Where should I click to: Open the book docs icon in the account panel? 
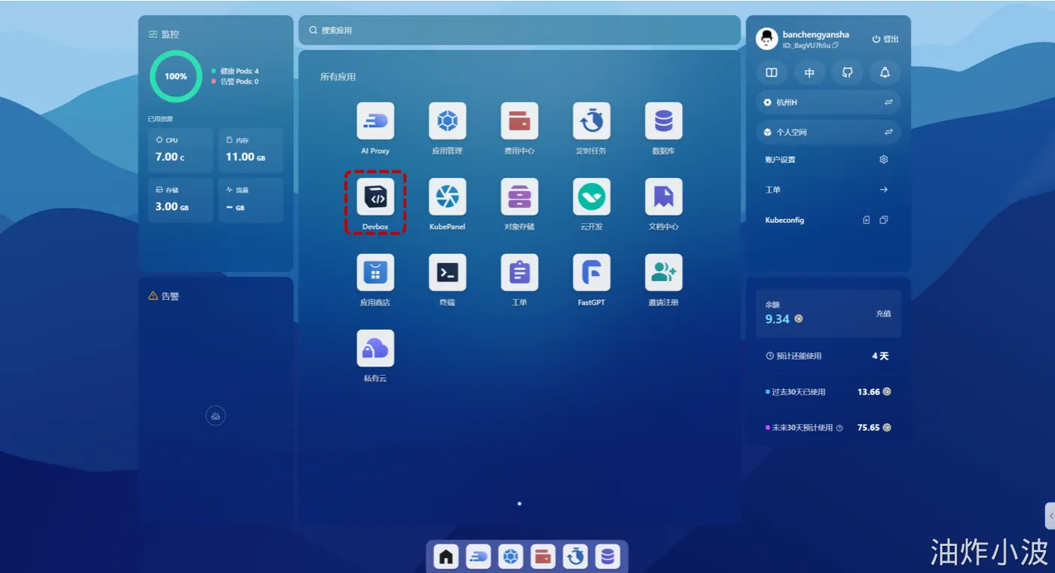tap(772, 73)
